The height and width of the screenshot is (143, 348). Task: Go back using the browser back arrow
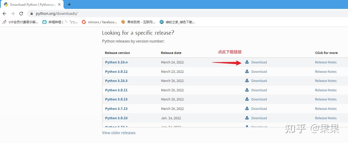(4, 14)
